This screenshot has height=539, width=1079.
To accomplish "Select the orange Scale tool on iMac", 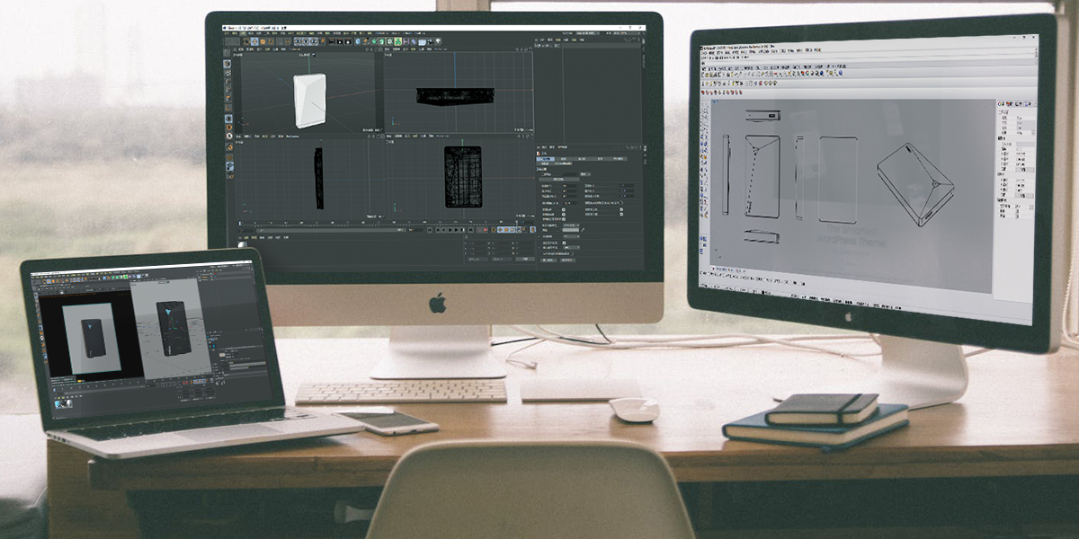I will pyautogui.click(x=263, y=41).
